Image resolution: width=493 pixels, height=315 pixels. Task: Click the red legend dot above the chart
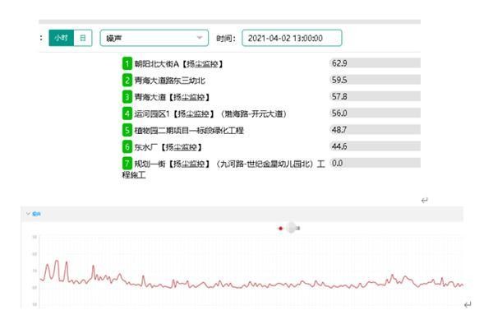click(x=281, y=229)
